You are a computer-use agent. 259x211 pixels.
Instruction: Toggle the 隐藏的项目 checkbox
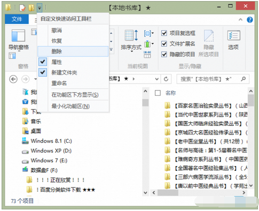pos(164,54)
